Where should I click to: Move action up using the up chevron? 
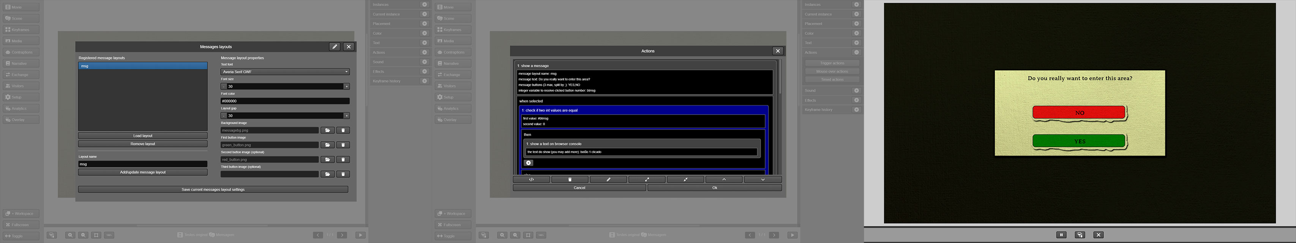(723, 180)
